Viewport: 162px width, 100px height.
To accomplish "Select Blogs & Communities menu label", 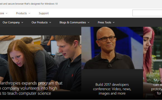I will click(x=73, y=22).
